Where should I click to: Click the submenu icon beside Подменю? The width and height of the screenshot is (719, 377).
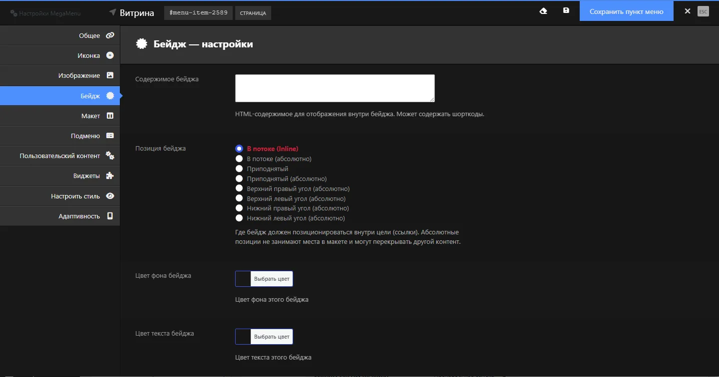click(110, 136)
